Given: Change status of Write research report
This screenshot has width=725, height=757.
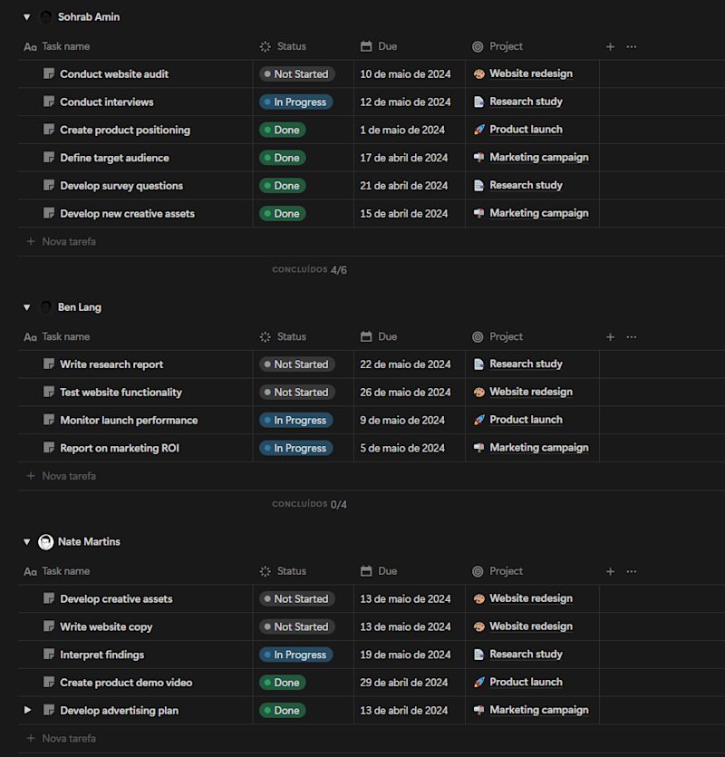Looking at the screenshot, I should click(297, 364).
